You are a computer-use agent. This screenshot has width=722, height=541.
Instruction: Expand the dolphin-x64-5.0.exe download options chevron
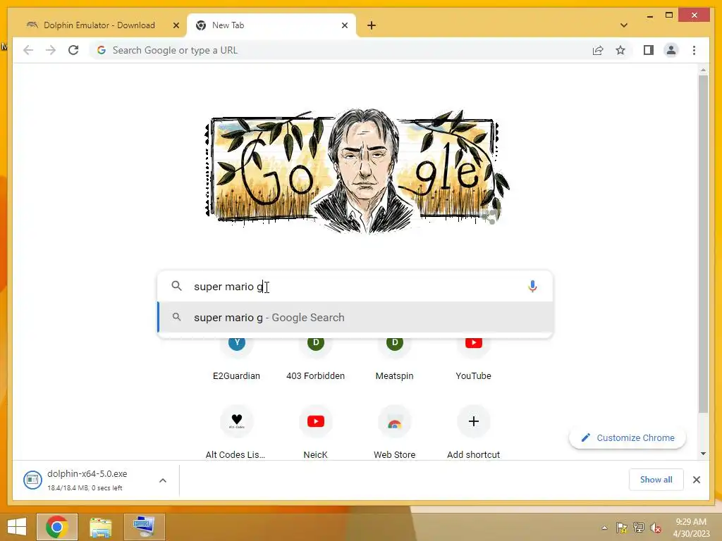pyautogui.click(x=163, y=480)
